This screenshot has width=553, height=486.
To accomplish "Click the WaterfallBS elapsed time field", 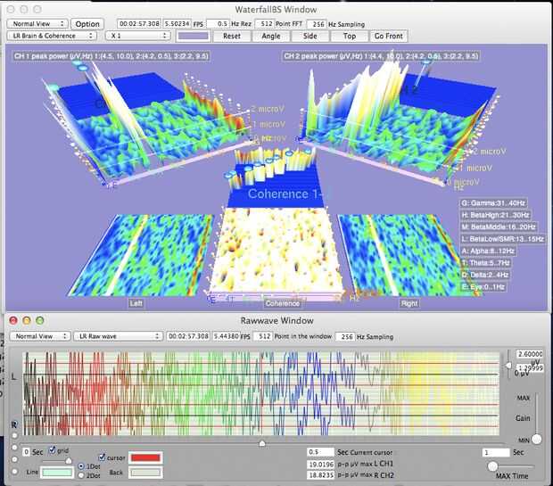I will 139,23.
